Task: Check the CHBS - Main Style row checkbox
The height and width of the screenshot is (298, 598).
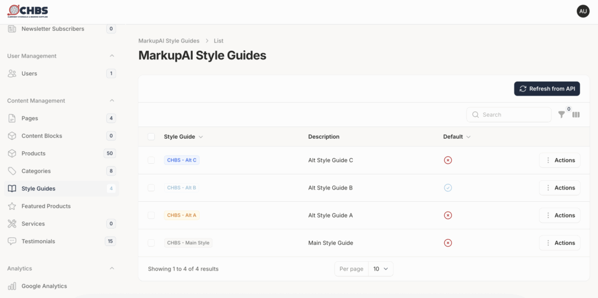Action: 151,243
